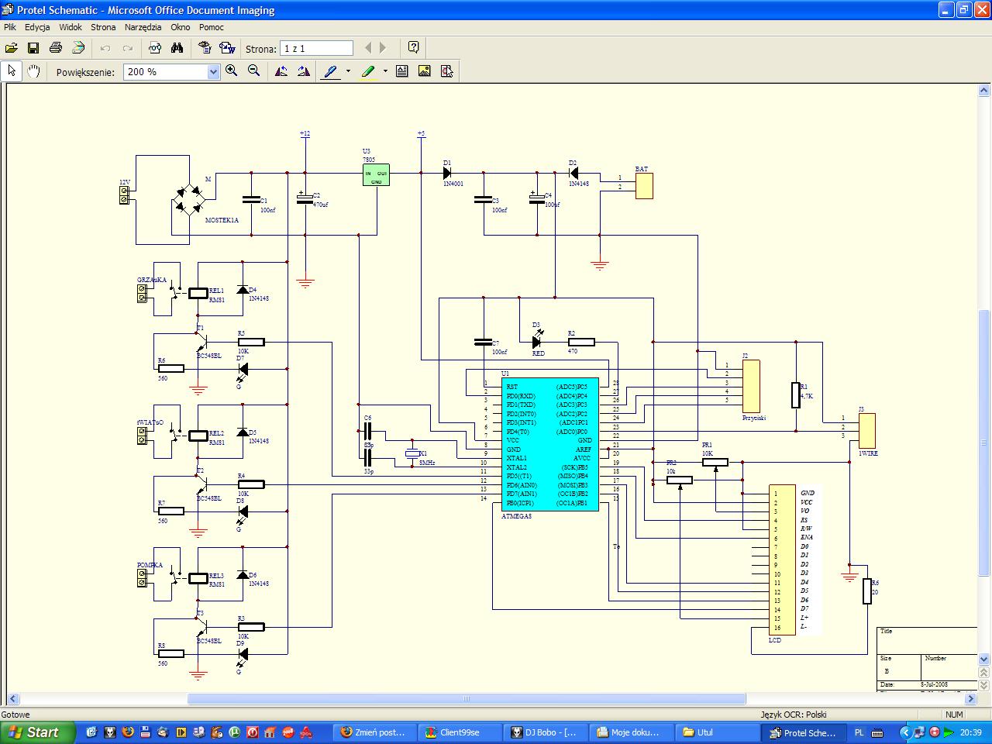Click the scroll up arrow
Screen dimensions: 992x744
(x=984, y=91)
